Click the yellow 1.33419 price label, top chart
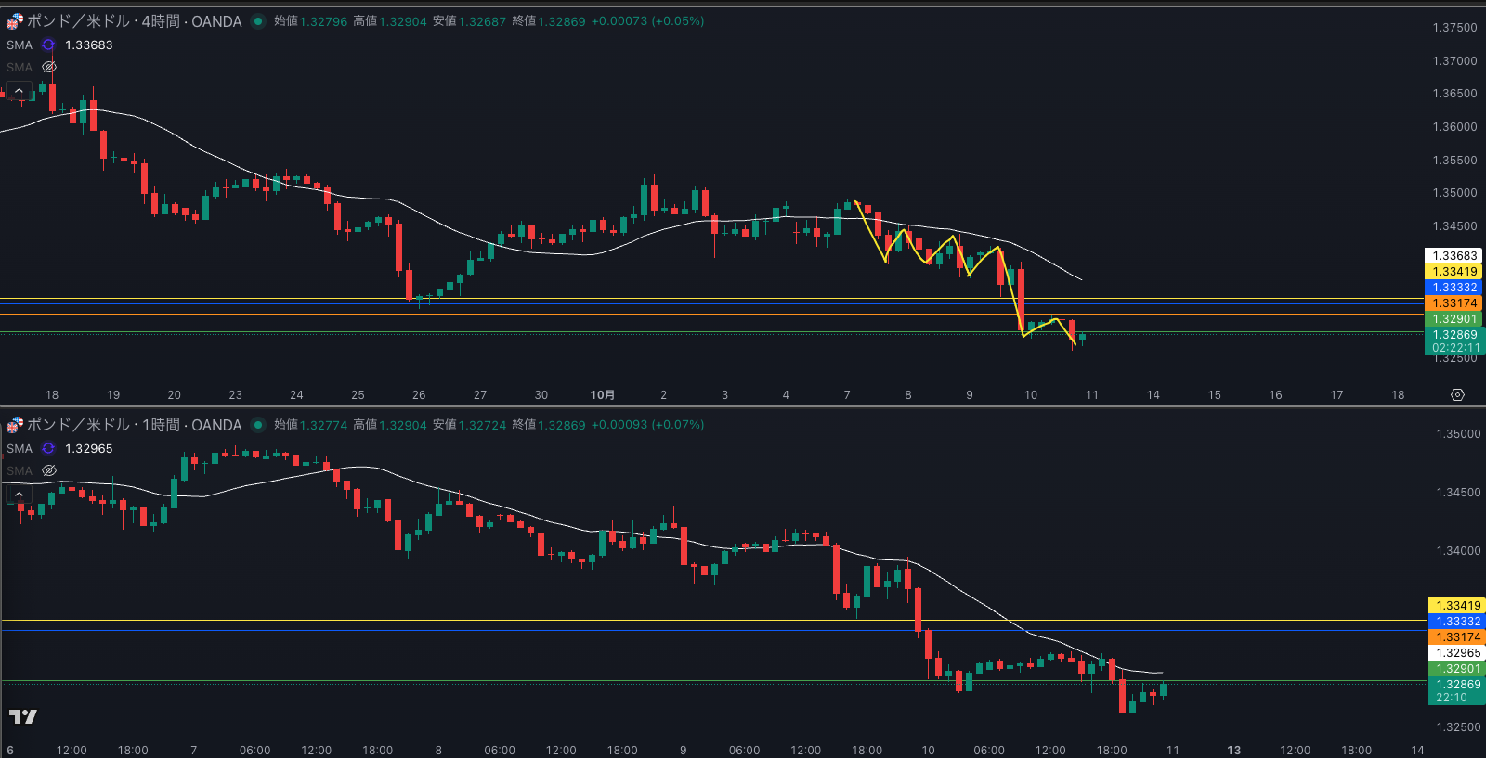Screen dimensions: 1486x758 (1454, 272)
